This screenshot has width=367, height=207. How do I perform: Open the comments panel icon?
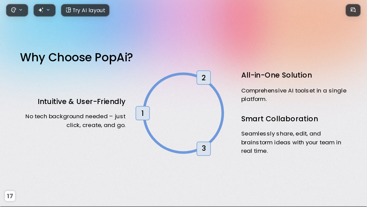click(353, 10)
